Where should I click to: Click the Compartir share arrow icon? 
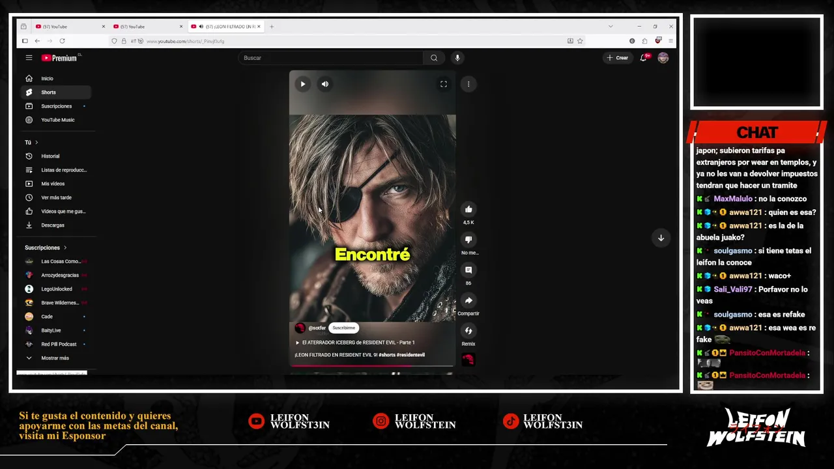click(x=468, y=300)
